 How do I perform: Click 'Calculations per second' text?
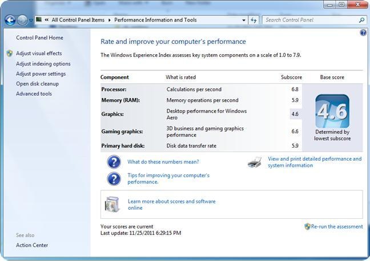click(194, 89)
